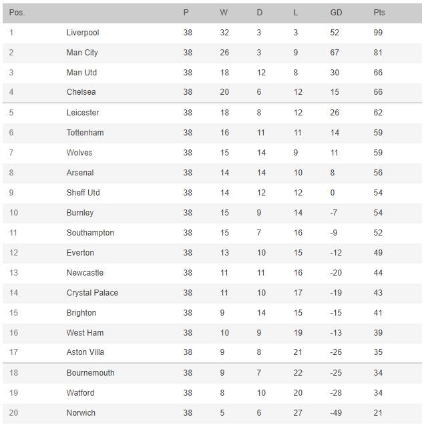Screen dimensions: 426x427
Task: Sort table by the Pos. header
Action: (17, 13)
